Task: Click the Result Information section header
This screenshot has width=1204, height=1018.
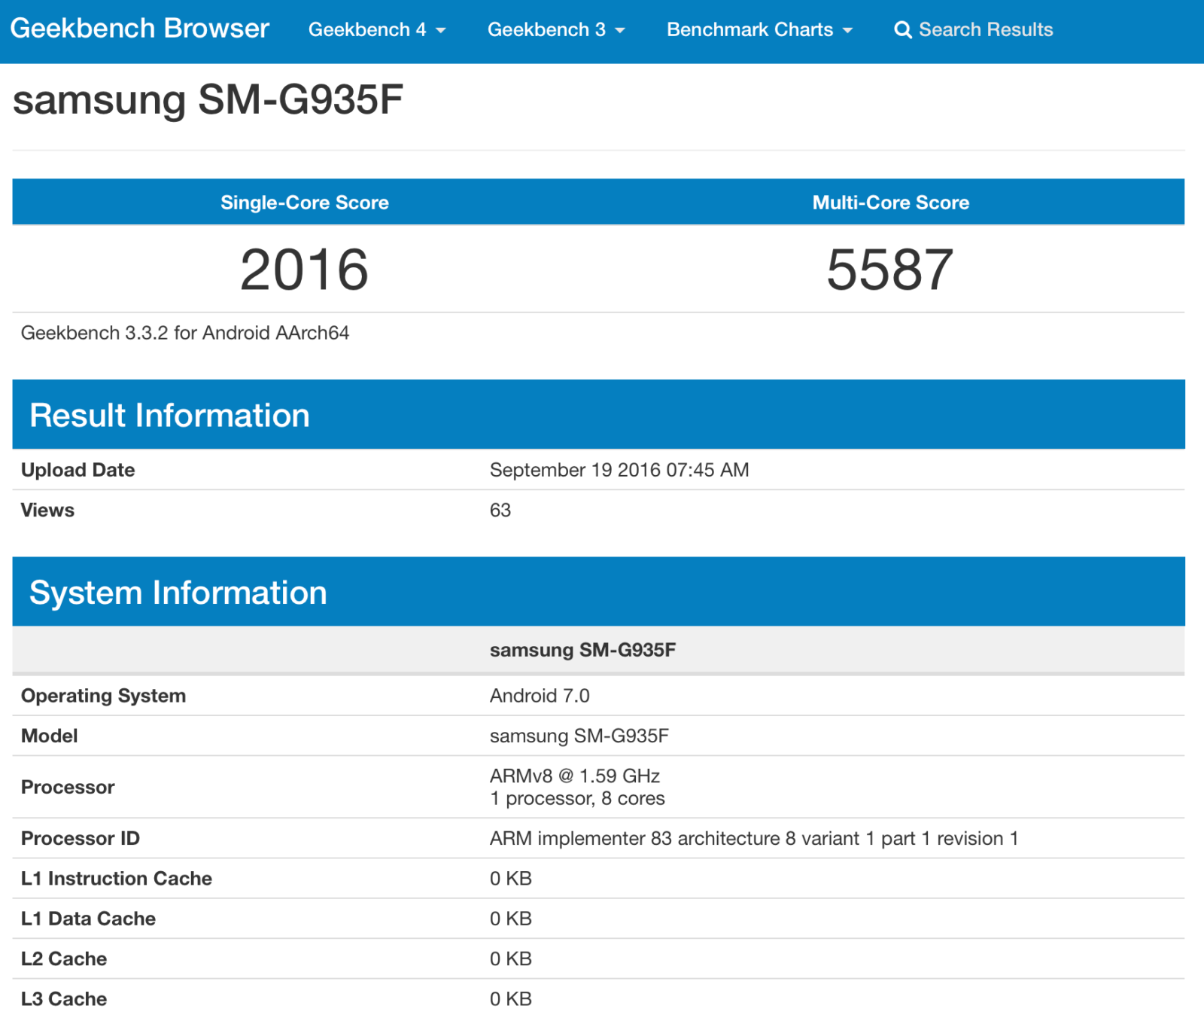Action: tap(169, 416)
